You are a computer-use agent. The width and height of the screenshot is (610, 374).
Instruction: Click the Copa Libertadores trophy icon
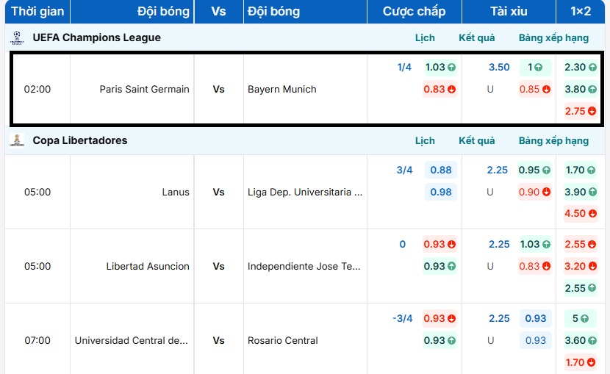click(17, 140)
